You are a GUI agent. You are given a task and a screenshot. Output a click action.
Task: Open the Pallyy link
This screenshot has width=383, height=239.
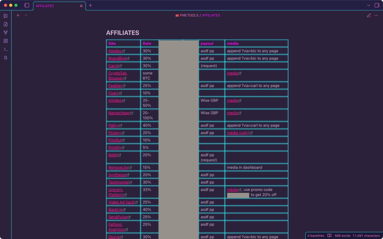tap(114, 125)
